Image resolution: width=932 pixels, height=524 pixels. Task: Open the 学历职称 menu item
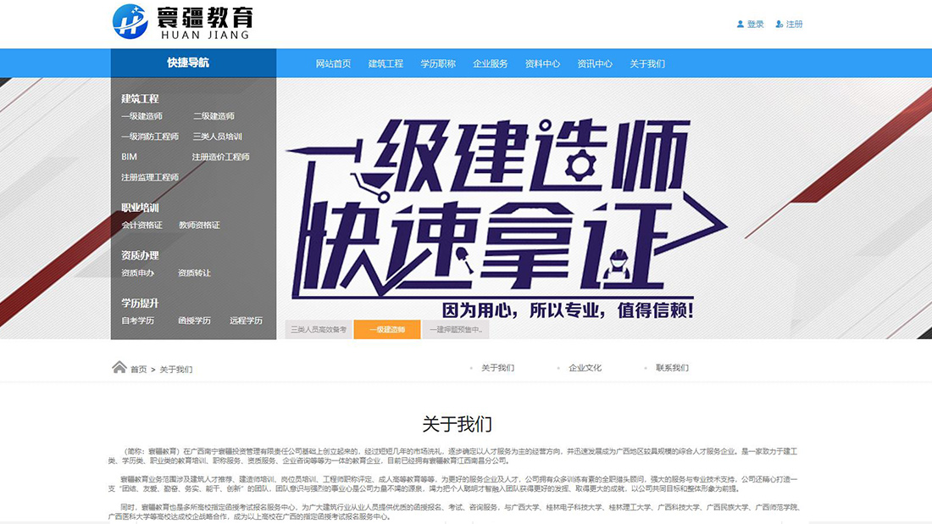tap(438, 63)
